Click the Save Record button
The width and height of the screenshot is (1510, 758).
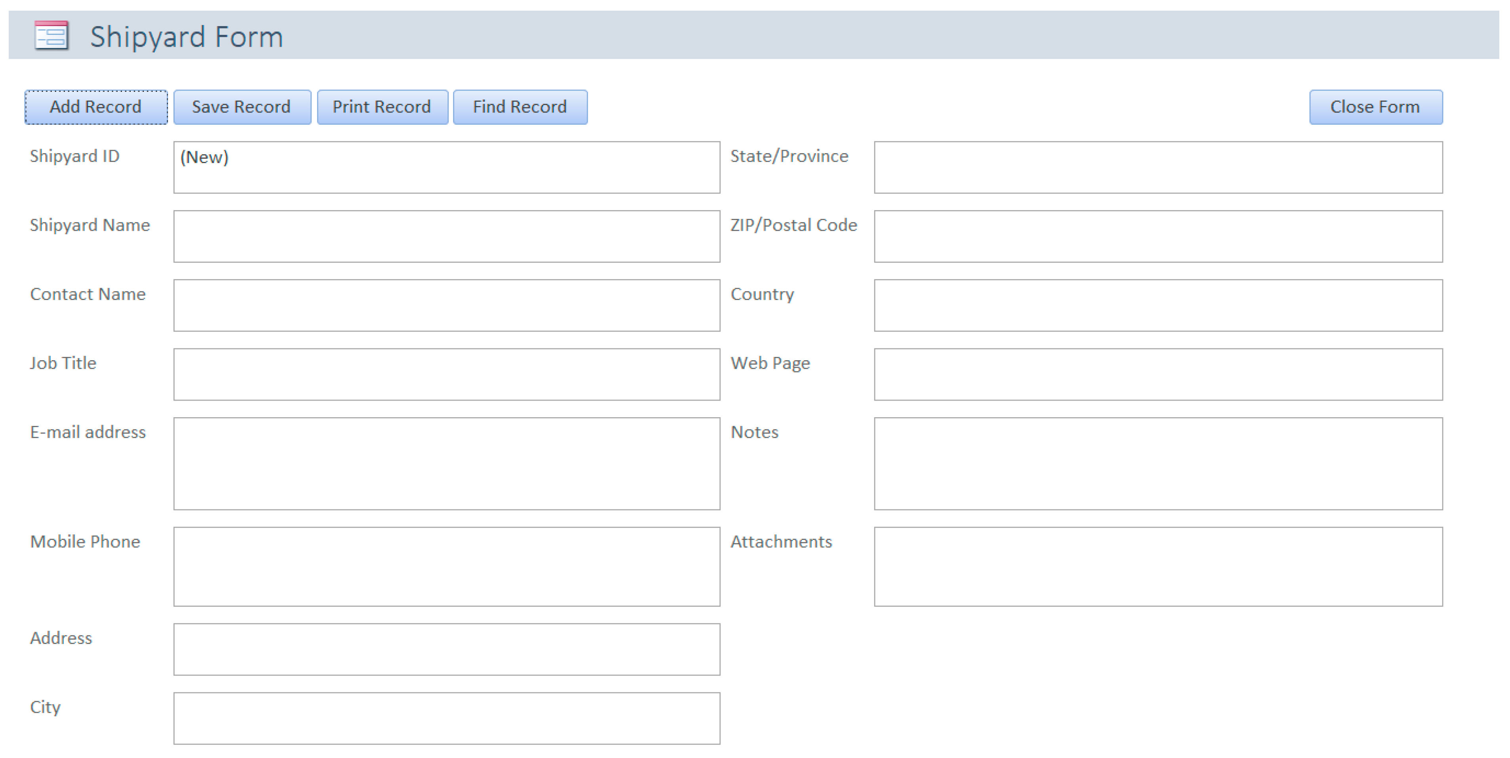click(x=242, y=107)
